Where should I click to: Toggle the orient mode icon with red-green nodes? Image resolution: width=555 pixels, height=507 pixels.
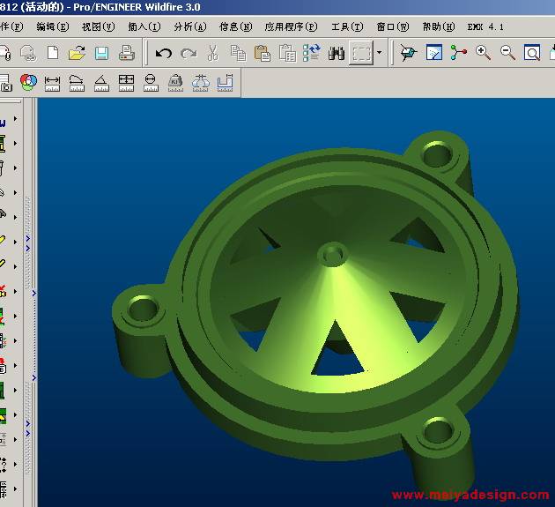click(x=458, y=53)
